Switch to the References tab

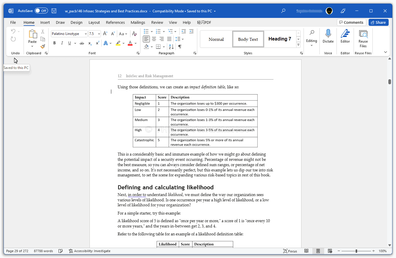pos(115,22)
